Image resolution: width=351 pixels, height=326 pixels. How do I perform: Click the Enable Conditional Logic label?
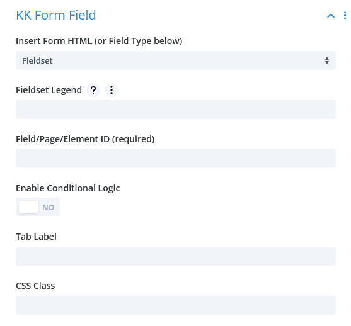(x=68, y=188)
